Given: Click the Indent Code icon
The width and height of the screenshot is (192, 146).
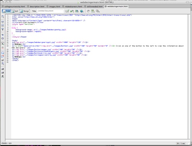Looking at the screenshot, I should [3, 69].
